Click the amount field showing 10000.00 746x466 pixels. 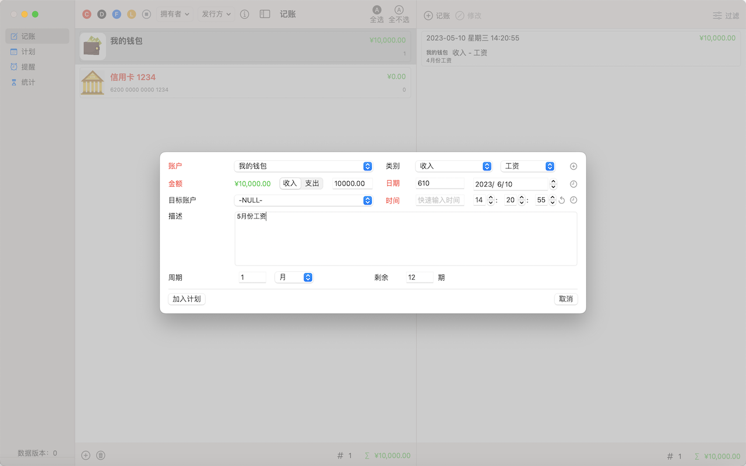(x=353, y=183)
